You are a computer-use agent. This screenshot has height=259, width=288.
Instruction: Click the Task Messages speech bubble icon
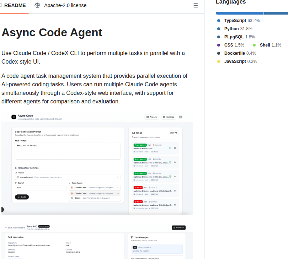[132, 237]
